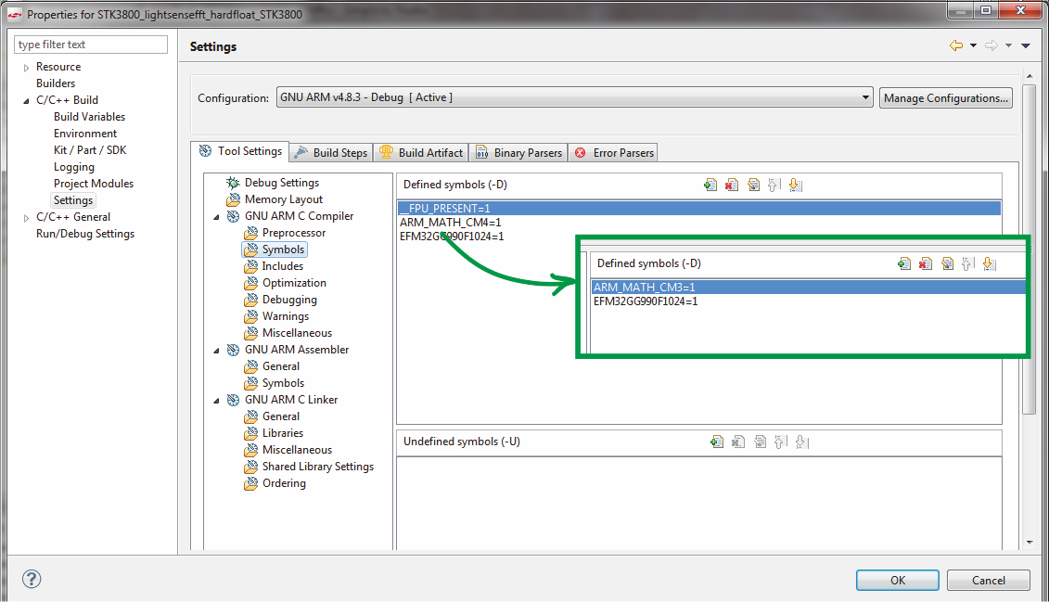Click the vertical scrollbar thumb
The width and height of the screenshot is (1049, 602).
click(x=1029, y=249)
